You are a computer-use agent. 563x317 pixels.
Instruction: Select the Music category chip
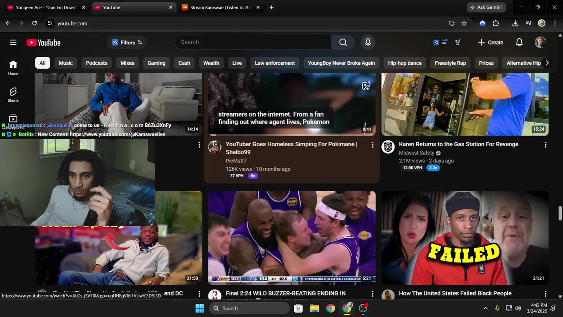coord(66,63)
